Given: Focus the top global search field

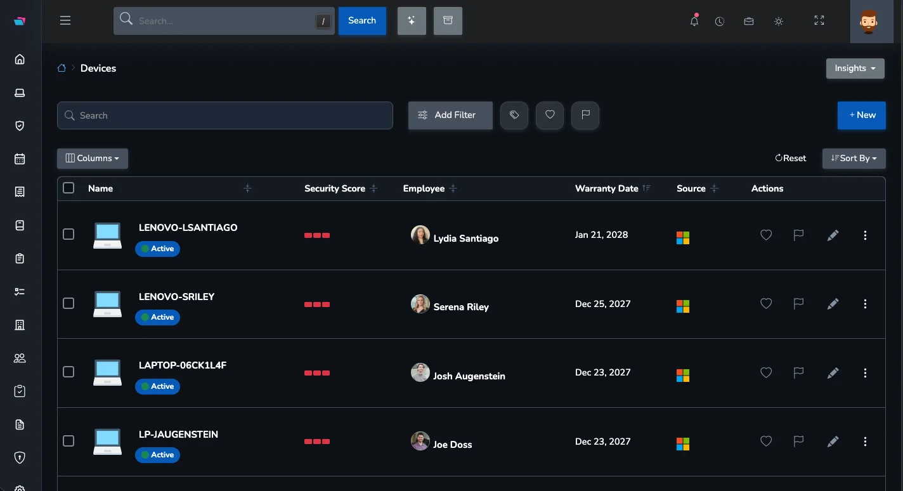Looking at the screenshot, I should 224,21.
